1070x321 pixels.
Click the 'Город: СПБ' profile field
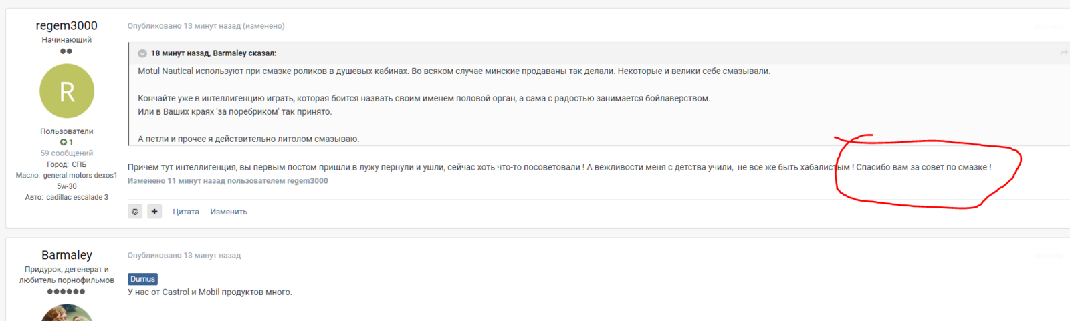pyautogui.click(x=66, y=164)
